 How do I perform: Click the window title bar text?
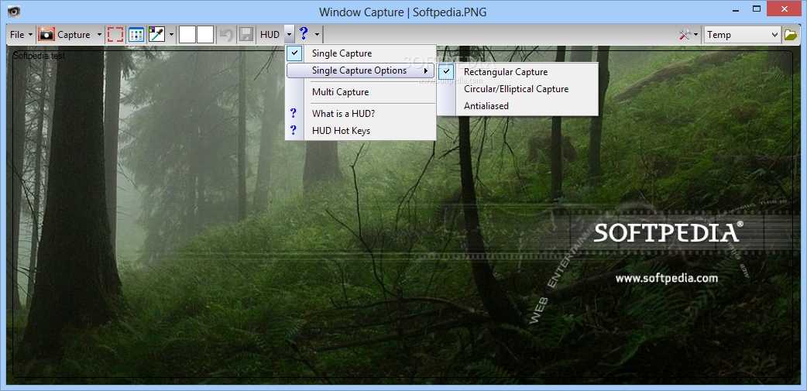click(403, 12)
